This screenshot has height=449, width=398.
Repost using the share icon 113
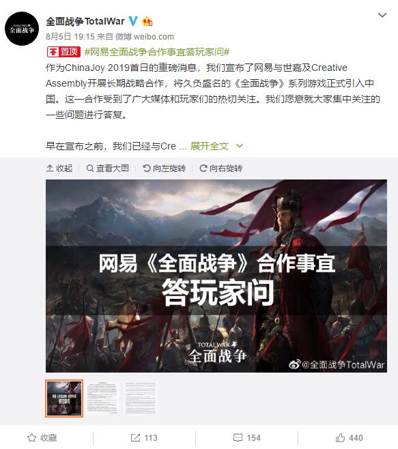click(144, 437)
